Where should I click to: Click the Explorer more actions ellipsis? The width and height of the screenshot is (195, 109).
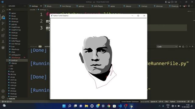click(x=25, y=6)
